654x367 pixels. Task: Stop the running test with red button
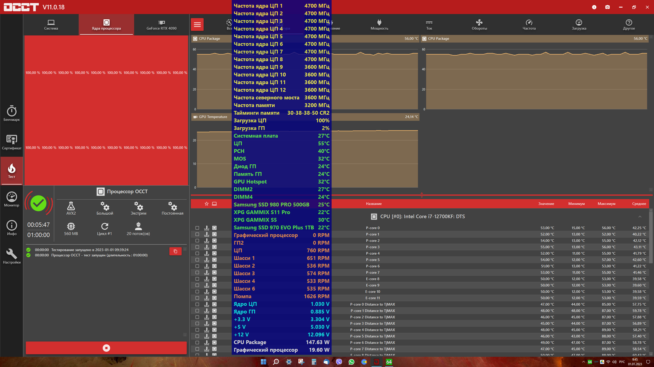(x=106, y=348)
